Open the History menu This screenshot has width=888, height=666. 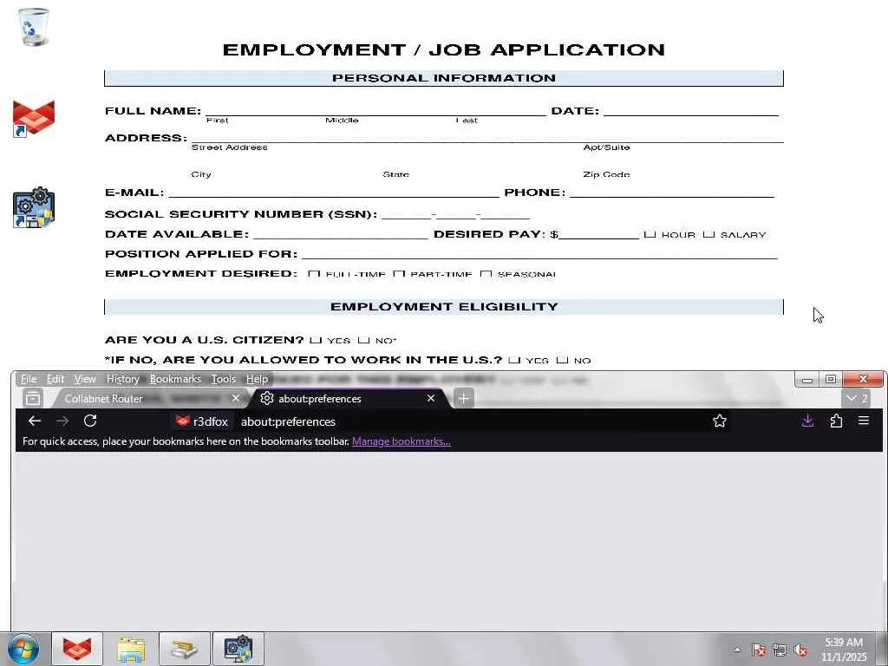pyautogui.click(x=123, y=379)
